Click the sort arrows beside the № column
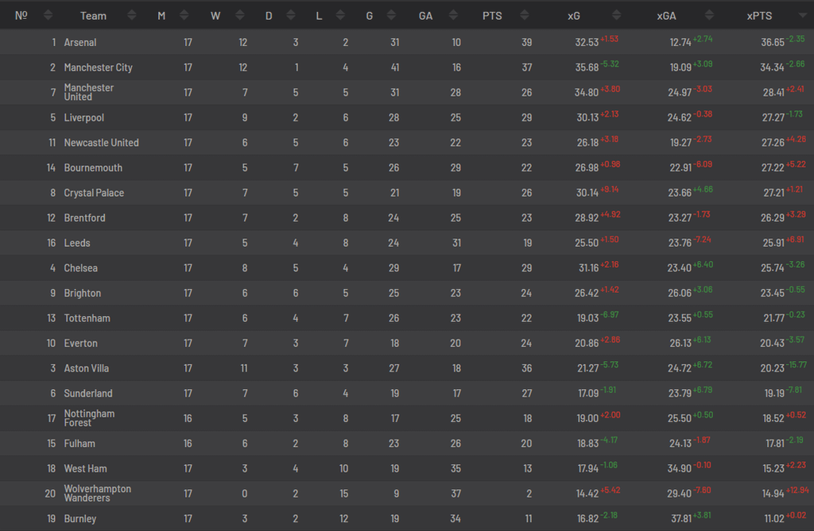814x531 pixels. point(48,15)
